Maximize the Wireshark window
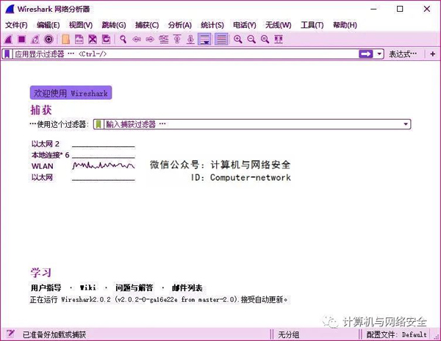 (x=400, y=9)
